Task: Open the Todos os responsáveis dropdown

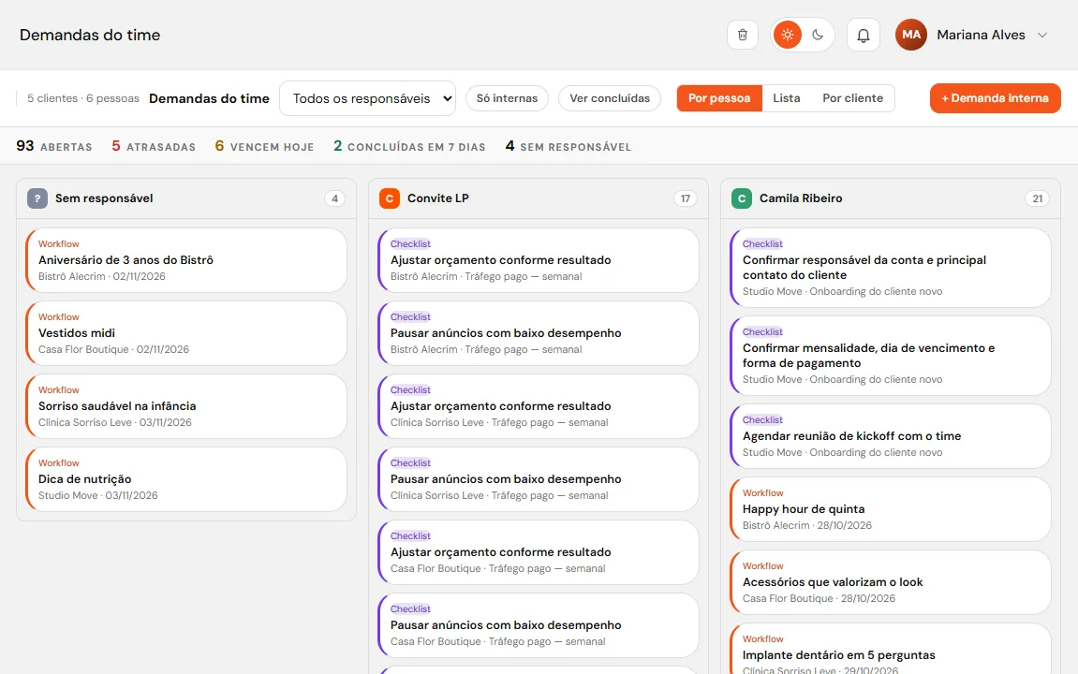Action: (x=368, y=98)
